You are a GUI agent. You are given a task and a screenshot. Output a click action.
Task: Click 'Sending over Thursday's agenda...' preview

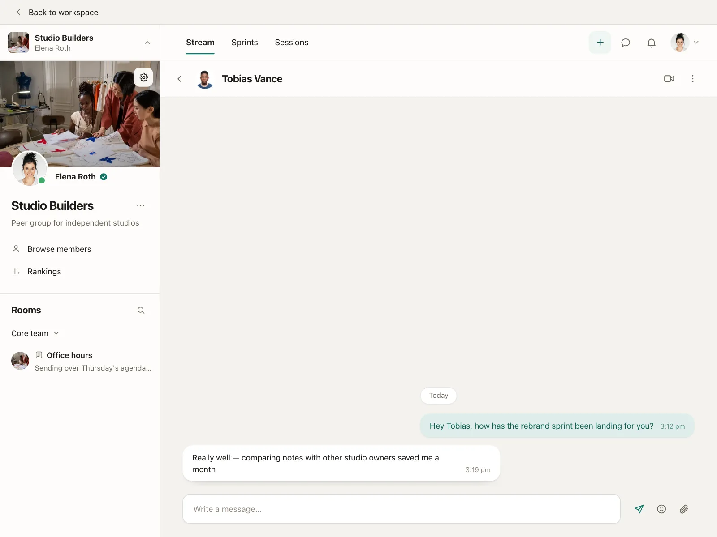pos(93,368)
